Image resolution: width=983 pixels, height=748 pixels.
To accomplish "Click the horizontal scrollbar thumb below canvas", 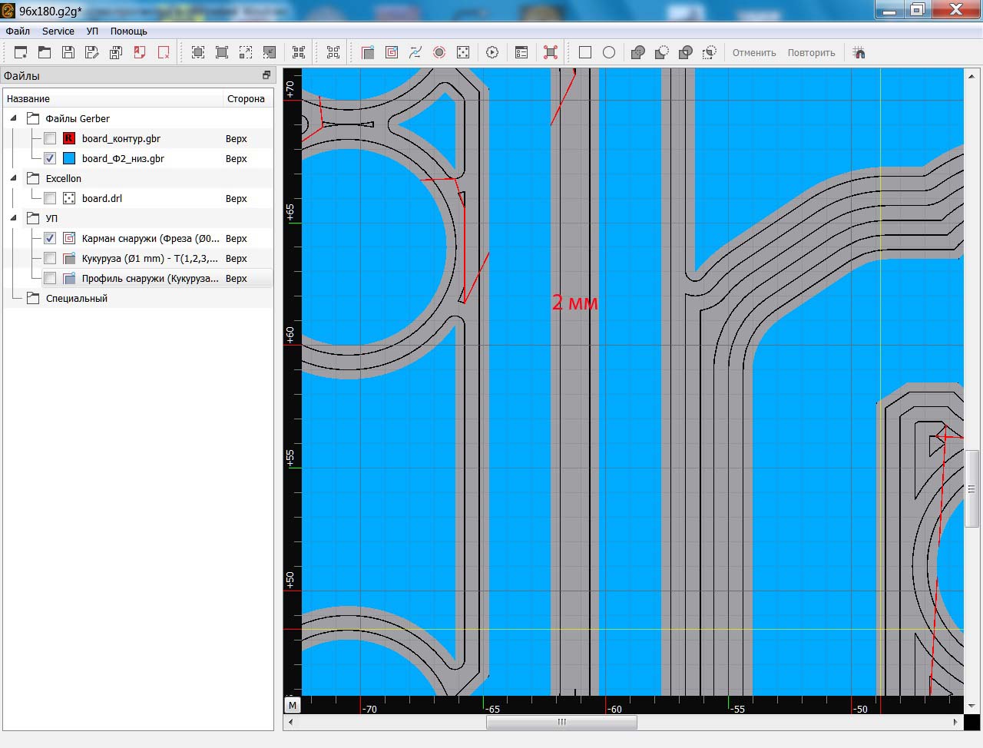I will (561, 722).
